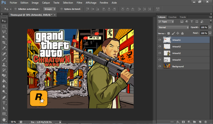Filter layers by type layers icon

[192, 21]
